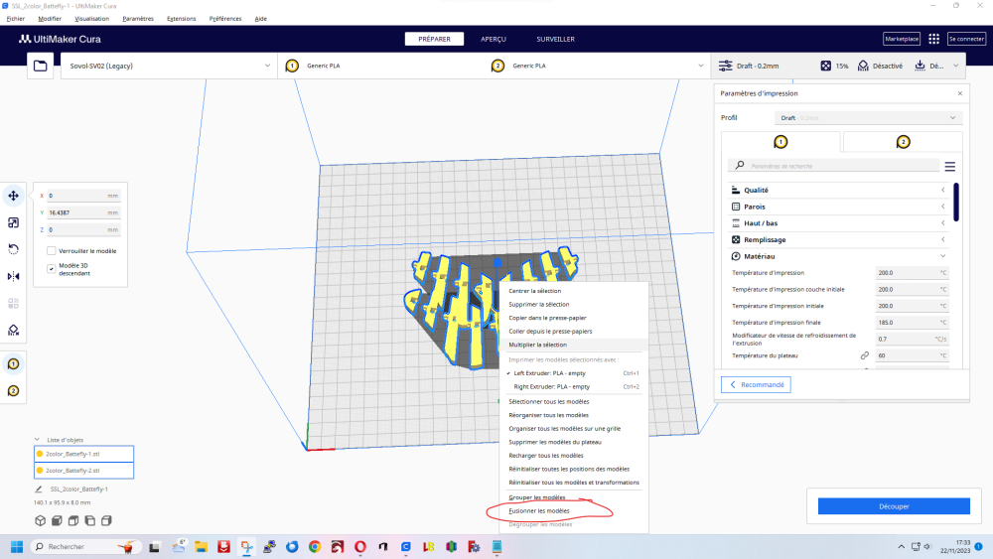993x559 pixels.
Task: Assign extruder 1 from left toolbar
Action: pyautogui.click(x=13, y=364)
